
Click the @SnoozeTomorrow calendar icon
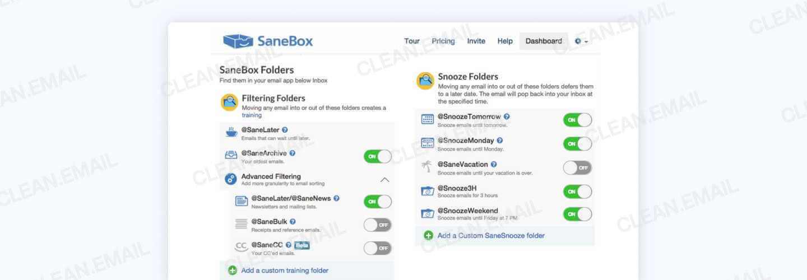[x=428, y=119]
